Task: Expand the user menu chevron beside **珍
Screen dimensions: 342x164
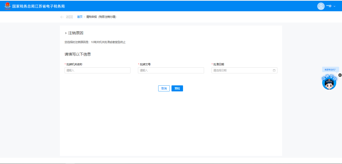Action: click(334, 6)
